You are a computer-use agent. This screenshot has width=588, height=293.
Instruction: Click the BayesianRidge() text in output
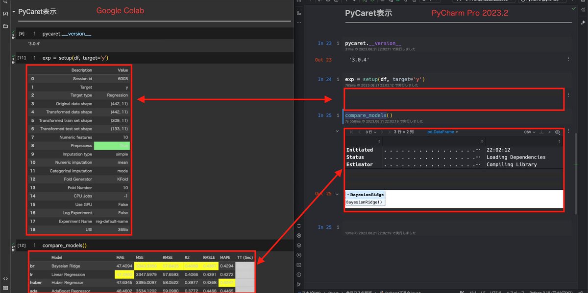click(x=364, y=202)
